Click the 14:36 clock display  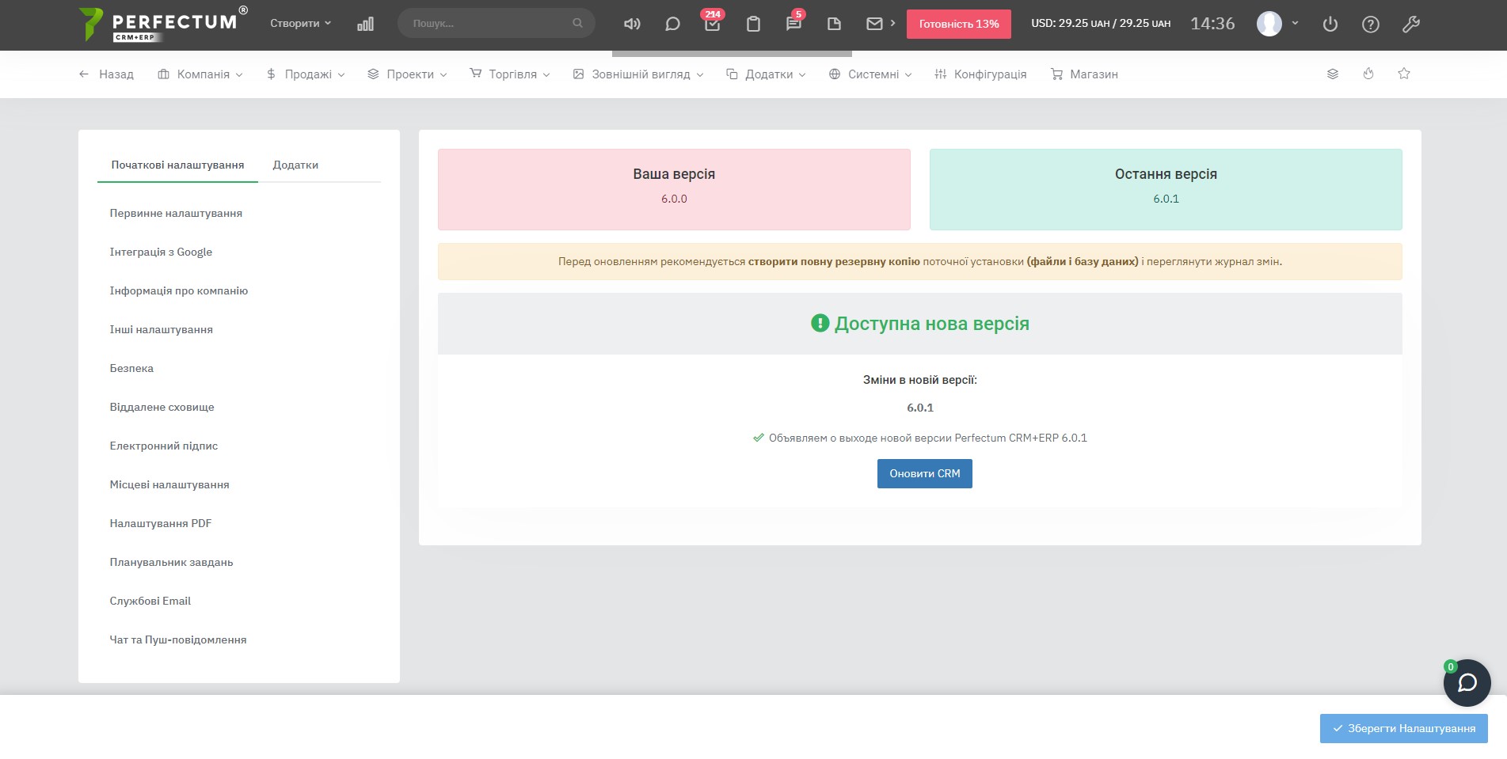1212,24
